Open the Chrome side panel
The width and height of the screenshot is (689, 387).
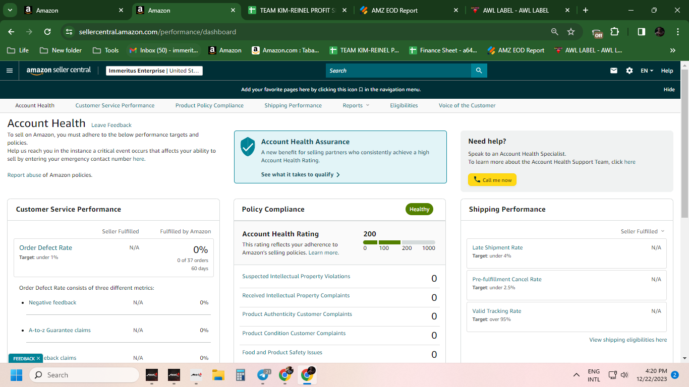642,32
